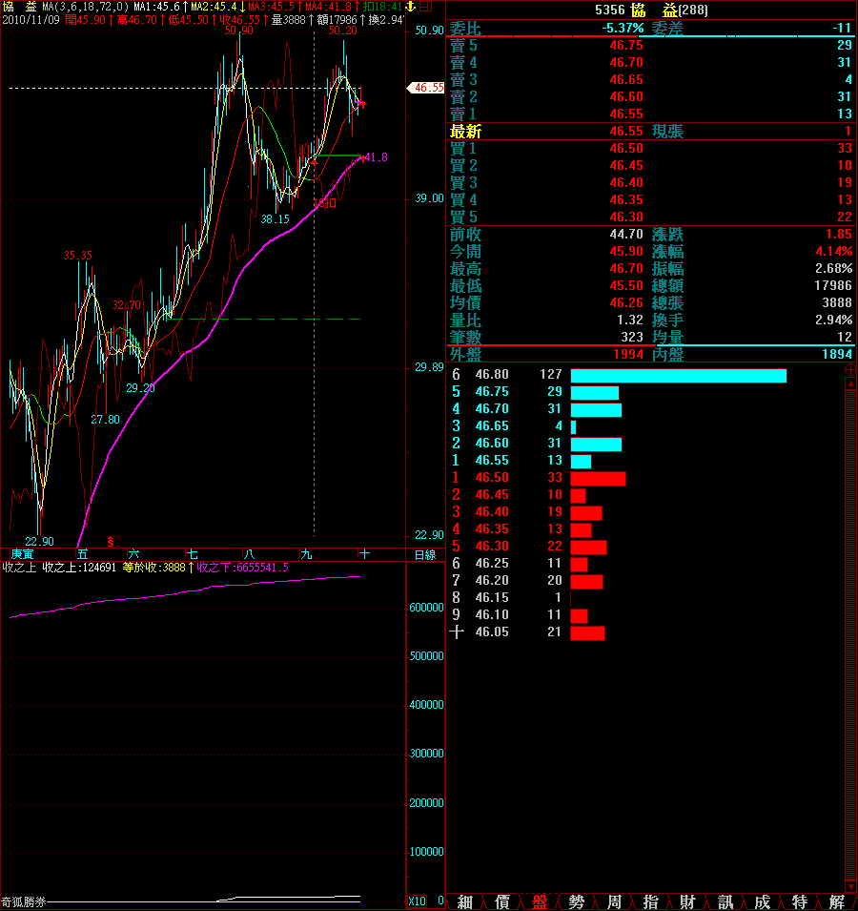This screenshot has height=911, width=858.
Task: Open the 勢 tab
Action: [577, 901]
